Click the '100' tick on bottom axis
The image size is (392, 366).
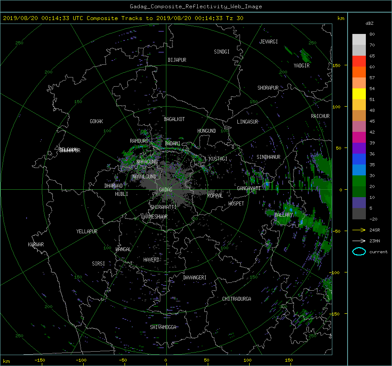(247, 360)
